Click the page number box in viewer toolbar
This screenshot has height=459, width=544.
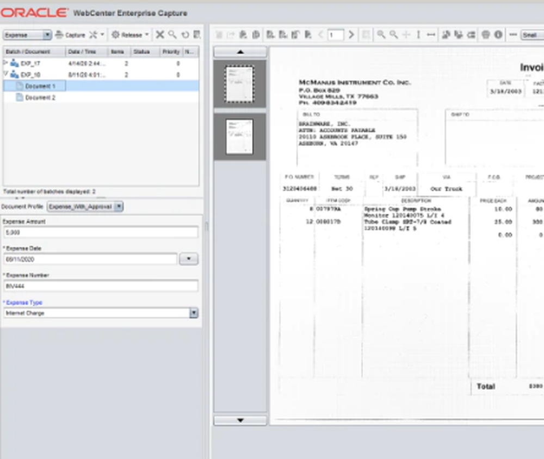coord(336,35)
